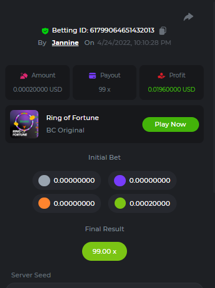Click the Server Seed field
215x288 pixels.
coord(105,286)
